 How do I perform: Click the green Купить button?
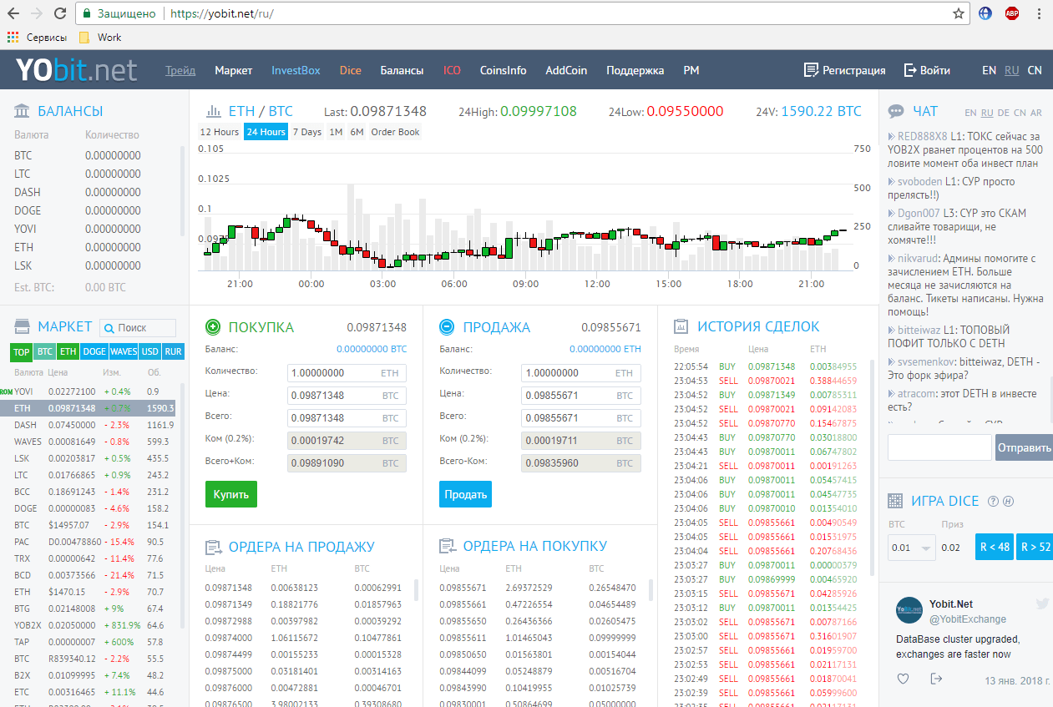click(231, 494)
